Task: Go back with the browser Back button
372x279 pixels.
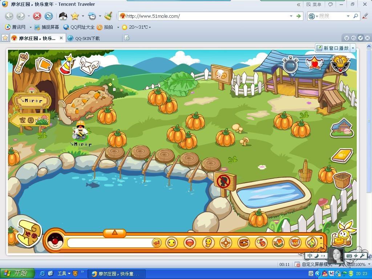Action: (9, 16)
